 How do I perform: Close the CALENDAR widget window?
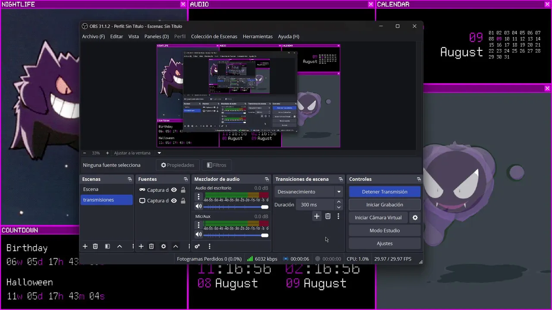coord(547,4)
